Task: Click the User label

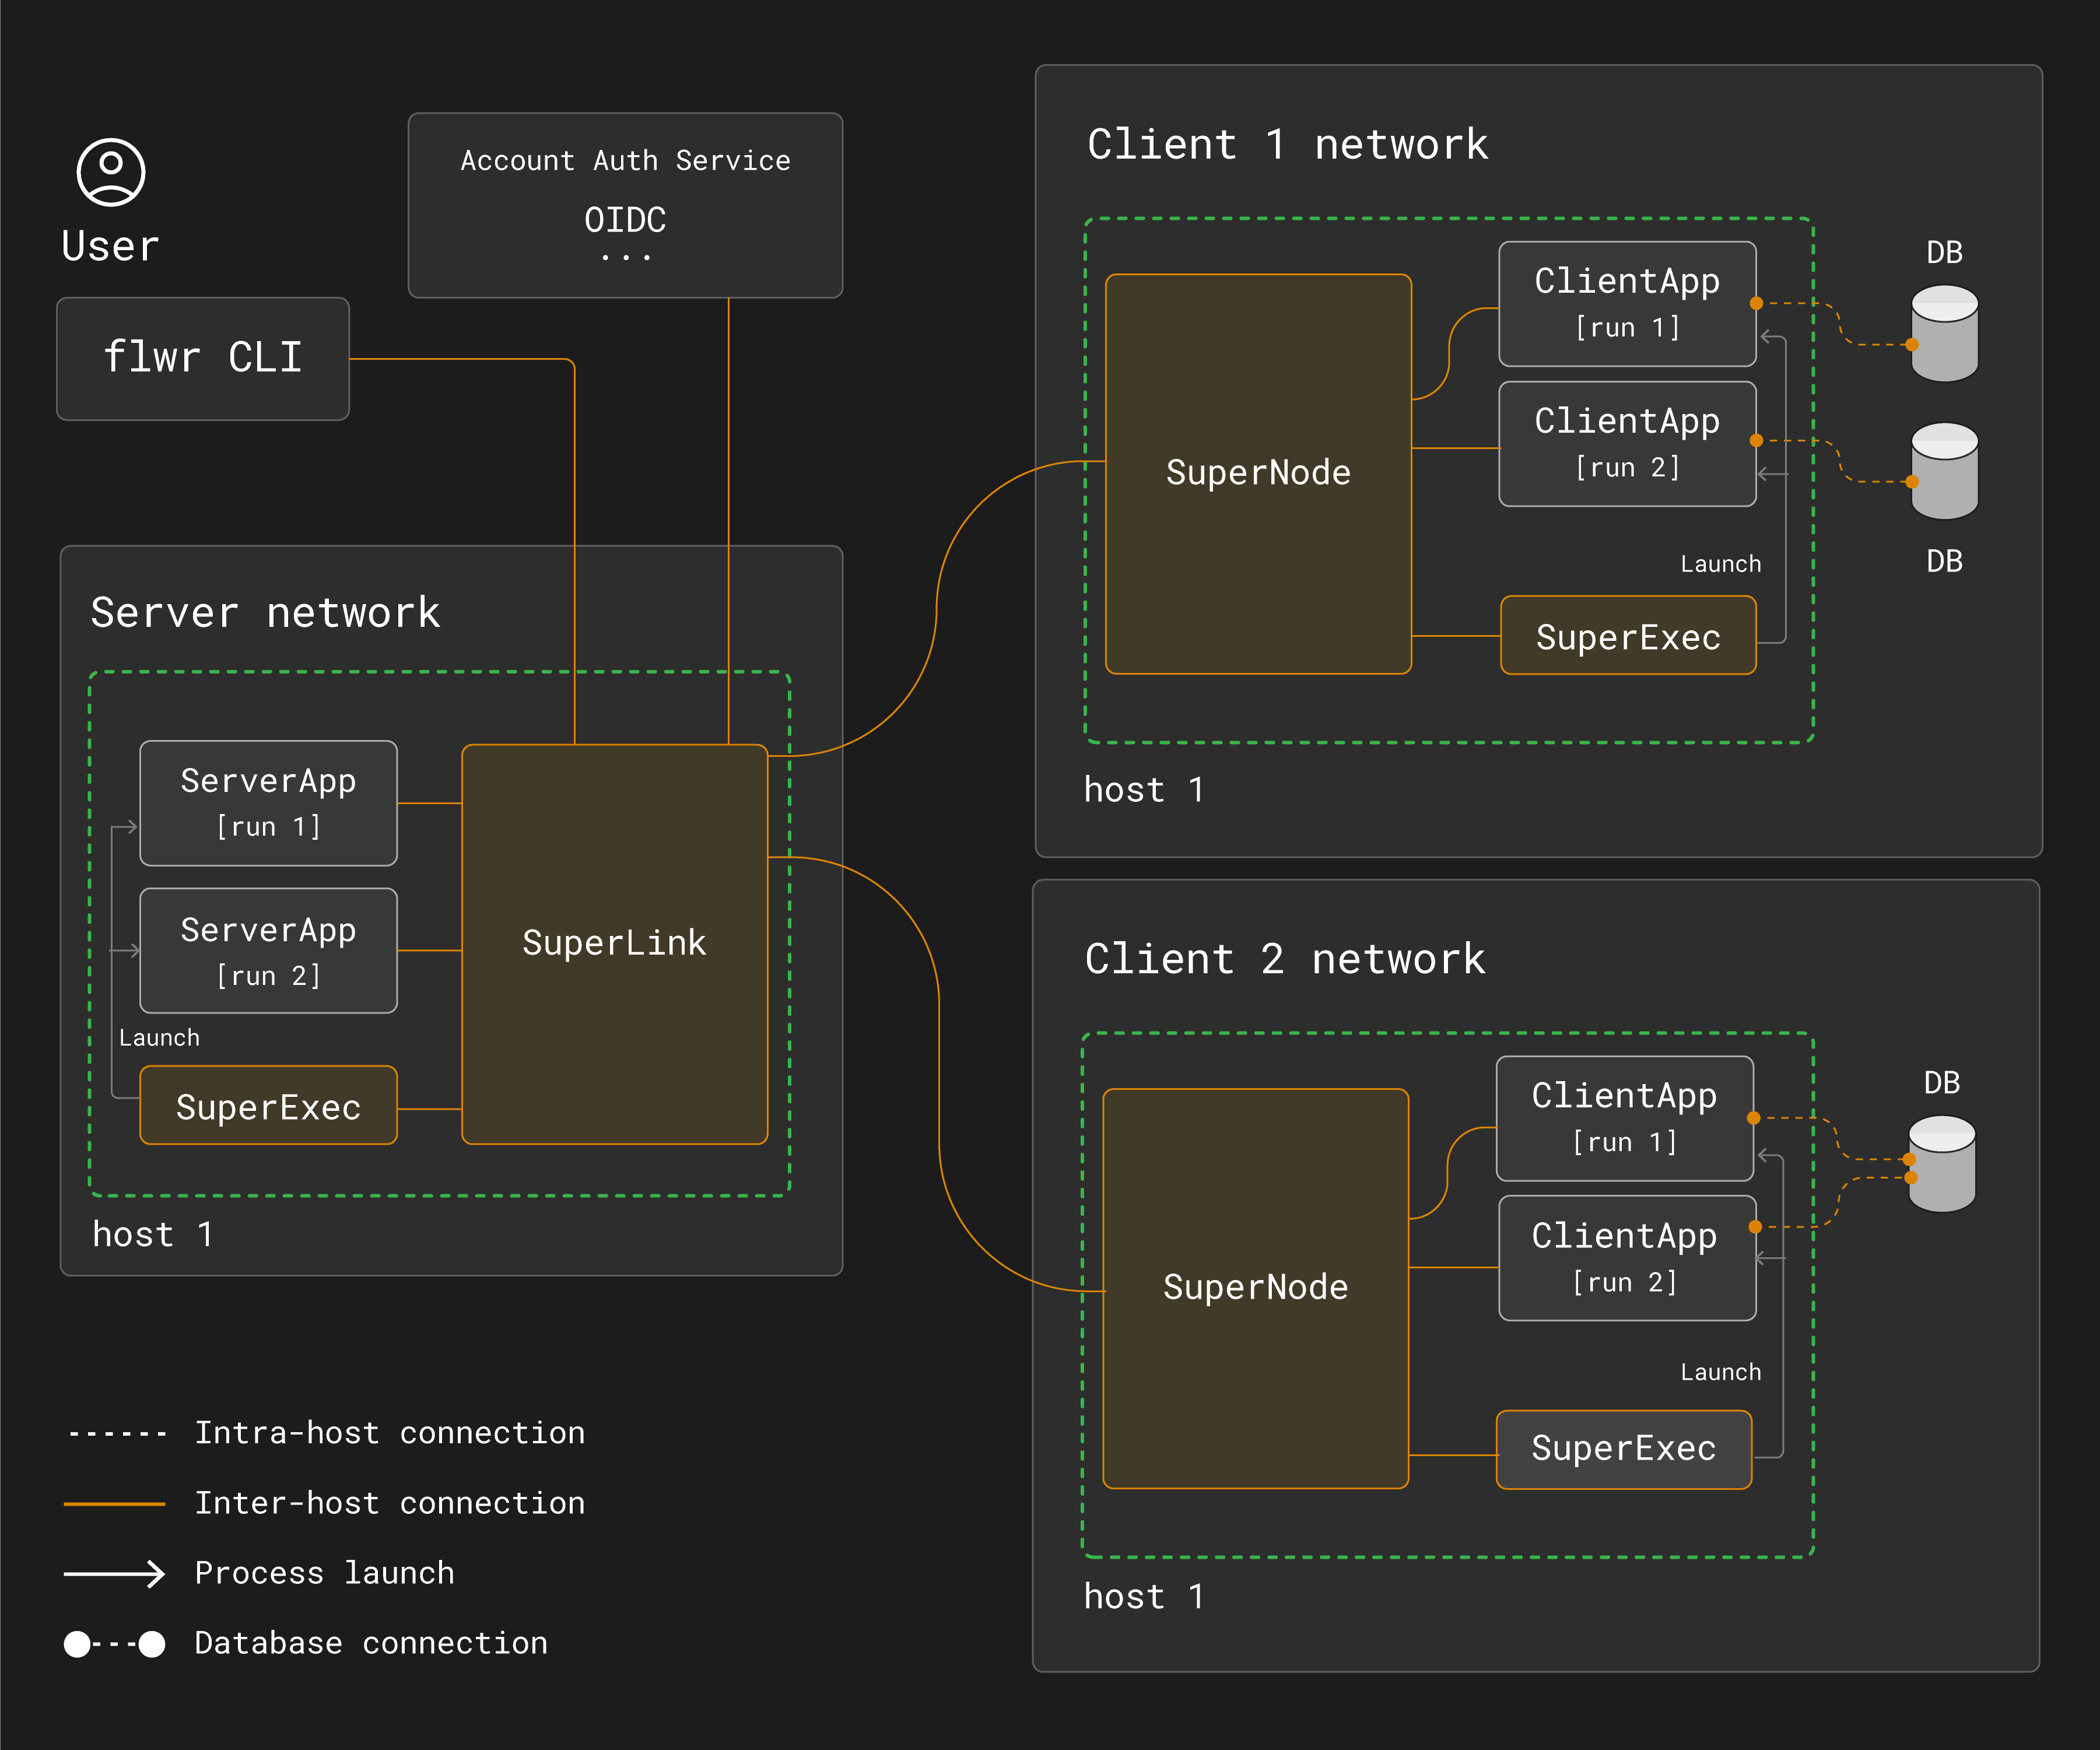Action: tap(110, 245)
